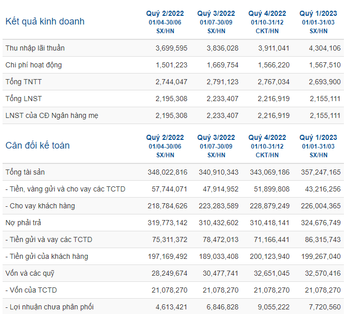Image resolution: width=348 pixels, height=314 pixels.
Task: Click the Nợ phải trả row label
Action: pos(24,223)
